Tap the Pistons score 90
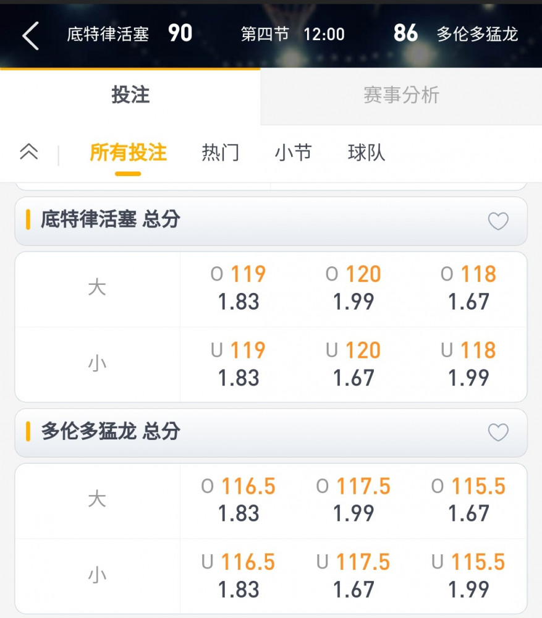 (180, 33)
